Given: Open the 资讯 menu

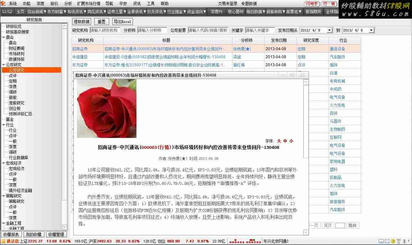Looking at the screenshot, I should tap(137, 4).
